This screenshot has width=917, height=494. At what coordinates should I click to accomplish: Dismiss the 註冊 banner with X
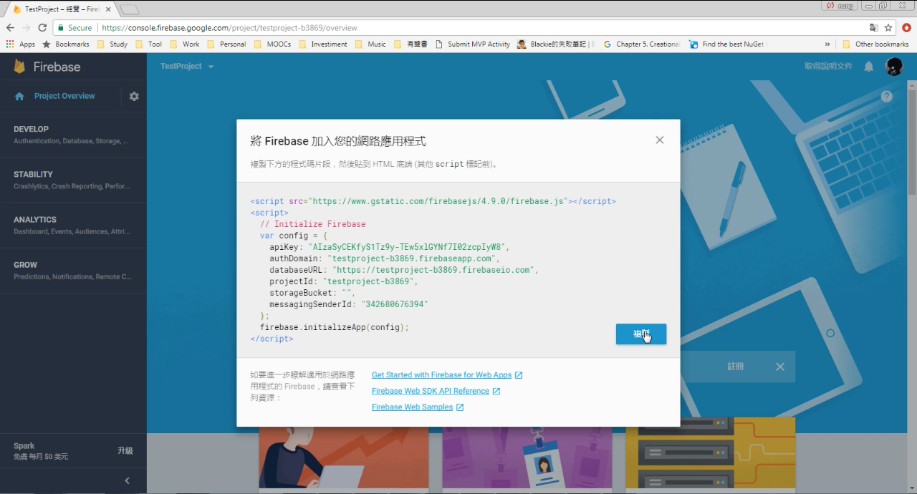[x=780, y=367]
